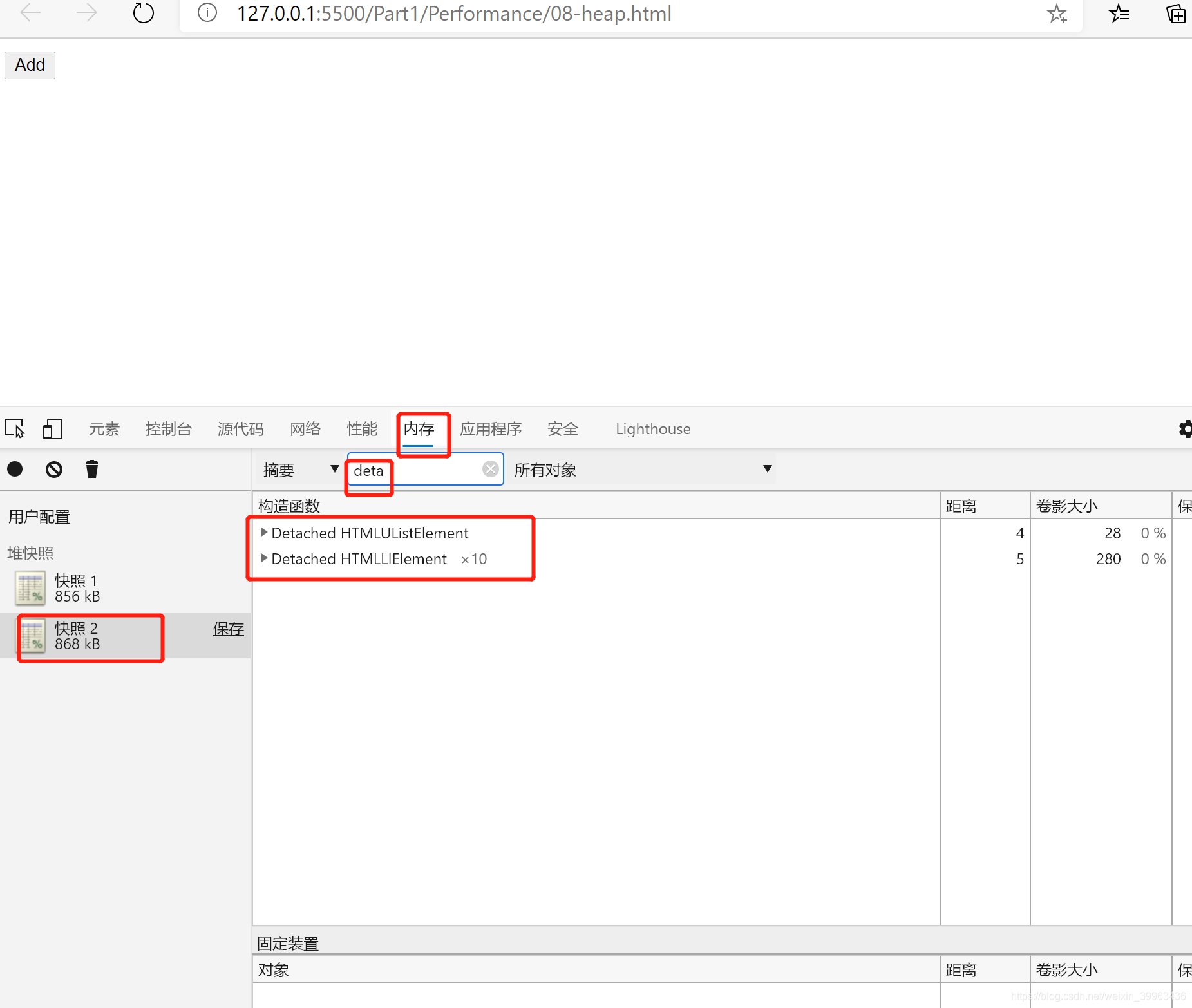Image resolution: width=1192 pixels, height=1008 pixels.
Task: Switch to the Lighthouse tab
Action: click(x=653, y=429)
